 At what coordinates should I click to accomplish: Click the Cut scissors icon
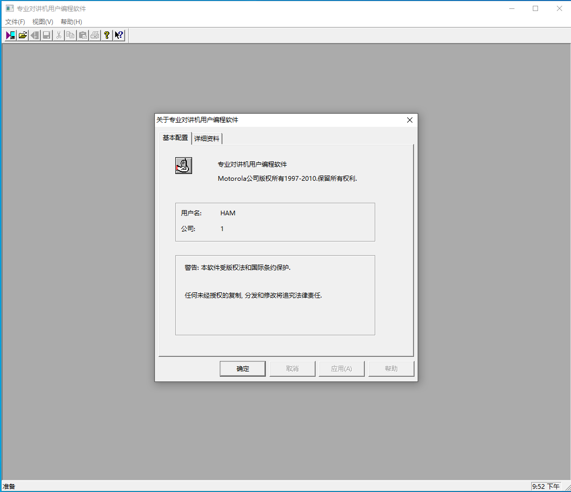pyautogui.click(x=59, y=35)
